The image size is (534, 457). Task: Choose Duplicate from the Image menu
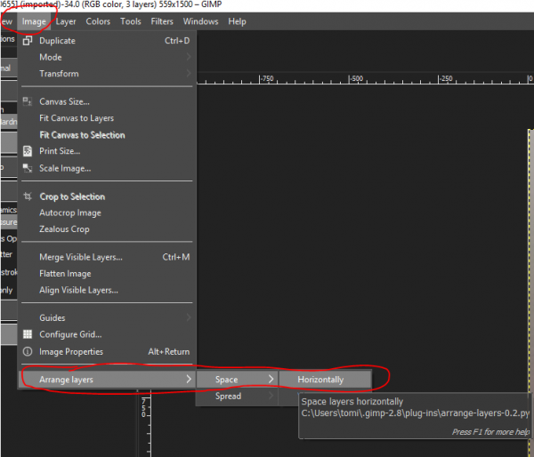click(x=107, y=41)
